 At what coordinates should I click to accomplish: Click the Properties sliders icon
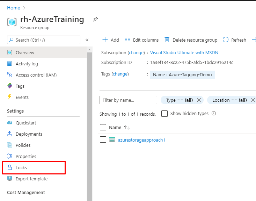point(10,156)
